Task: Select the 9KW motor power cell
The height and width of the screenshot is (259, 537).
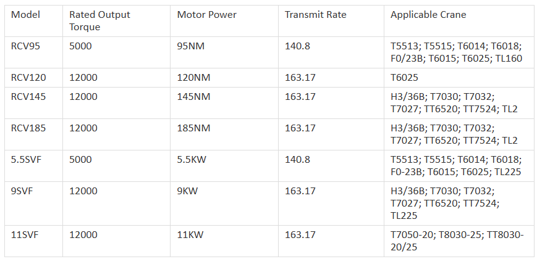Action: (x=224, y=203)
